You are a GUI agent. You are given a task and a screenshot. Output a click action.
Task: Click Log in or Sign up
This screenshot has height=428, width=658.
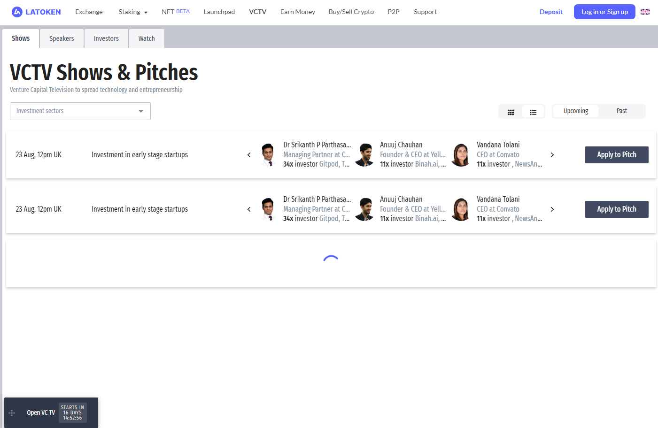tap(604, 12)
